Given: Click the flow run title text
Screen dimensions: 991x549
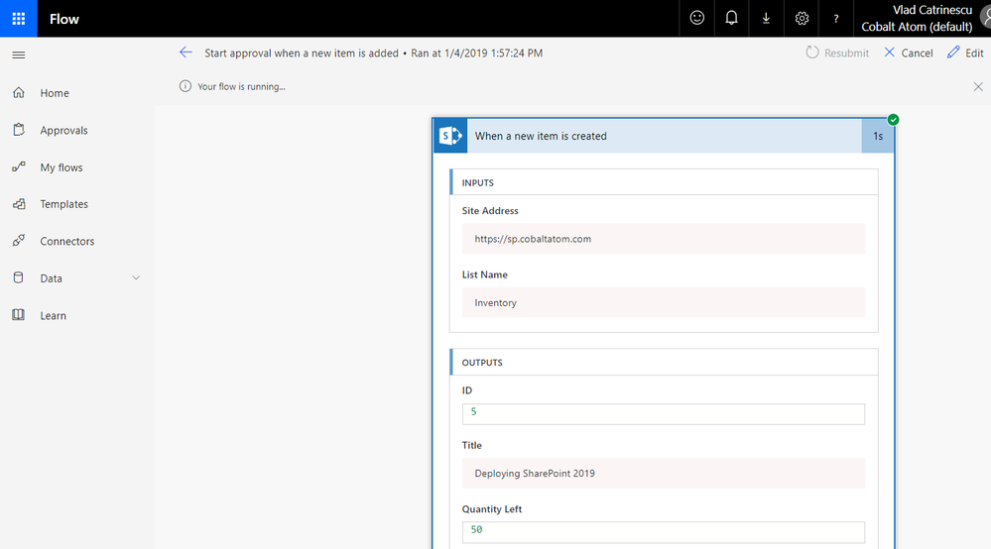Looking at the screenshot, I should pos(374,53).
